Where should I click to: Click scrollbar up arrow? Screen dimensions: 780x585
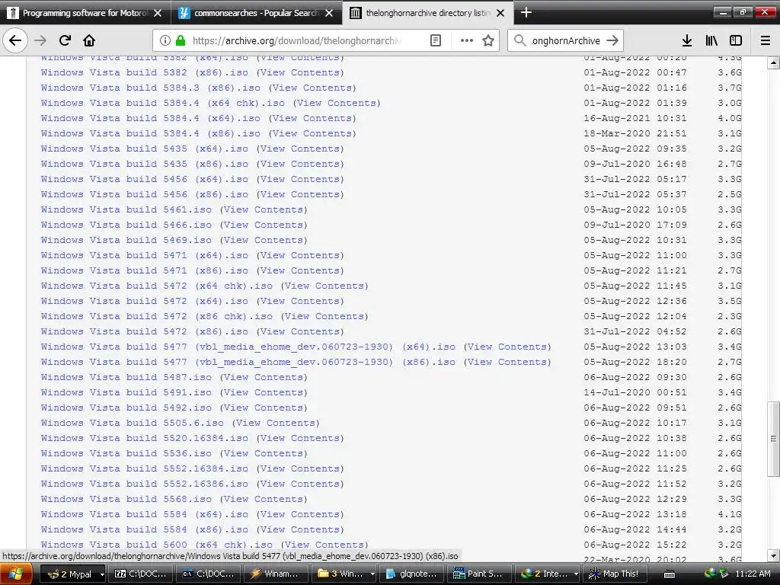(x=773, y=63)
